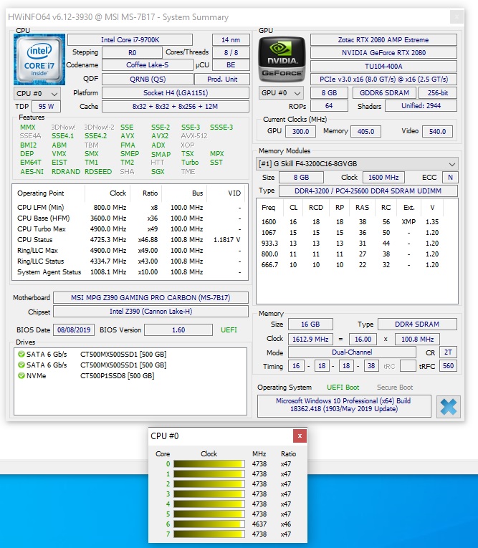Click the BIOS Version 1.60 field
This screenshot has height=548, width=478.
(x=178, y=330)
